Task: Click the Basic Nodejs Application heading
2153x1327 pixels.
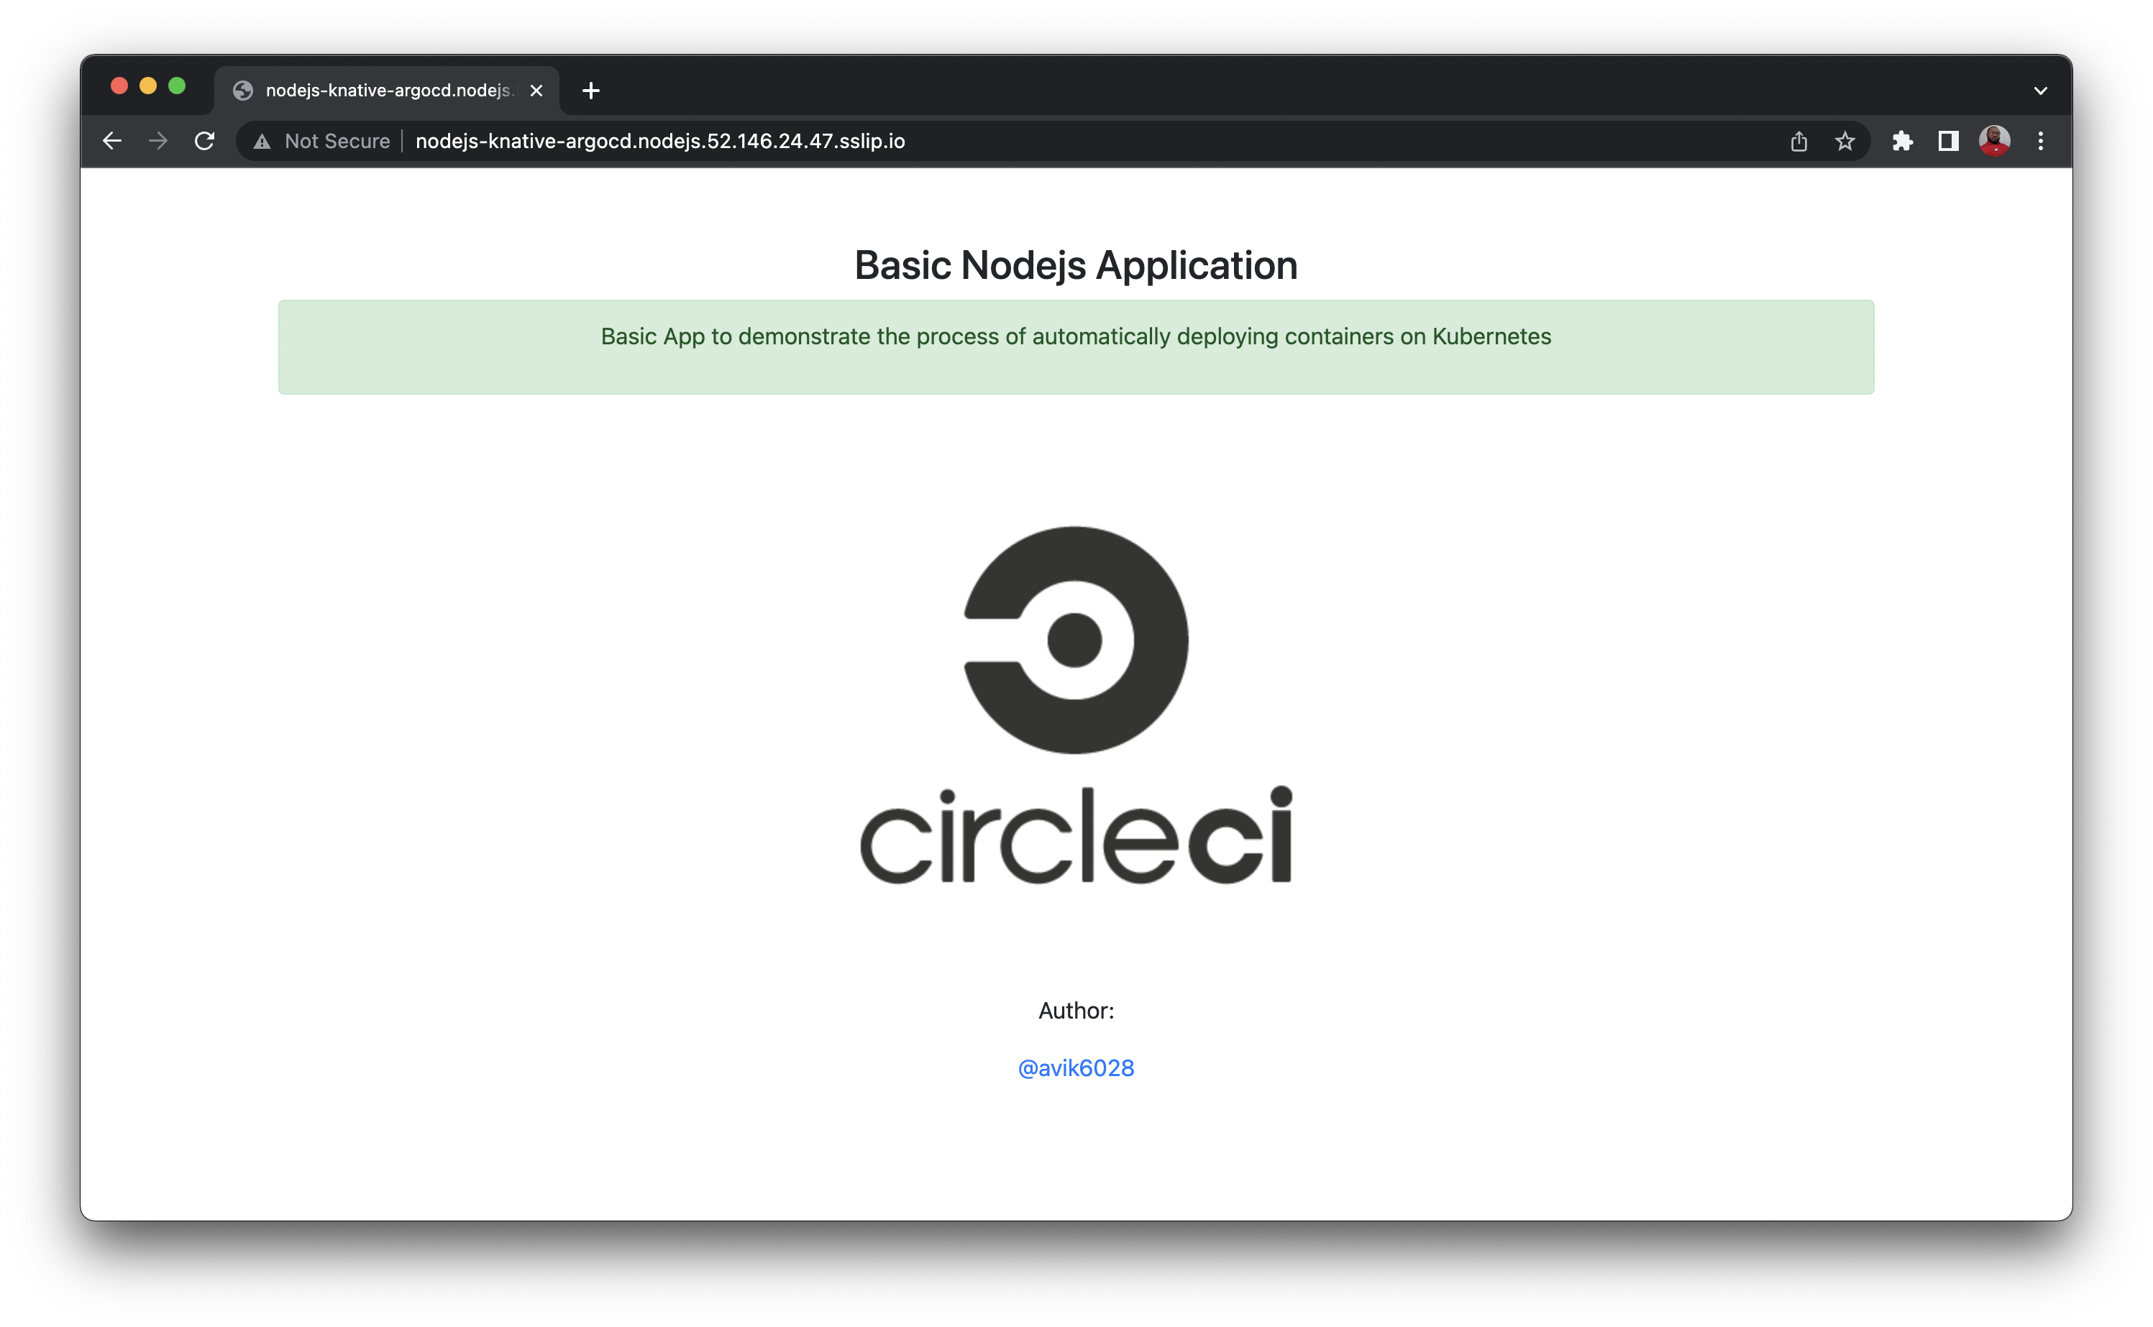Action: pos(1075,265)
